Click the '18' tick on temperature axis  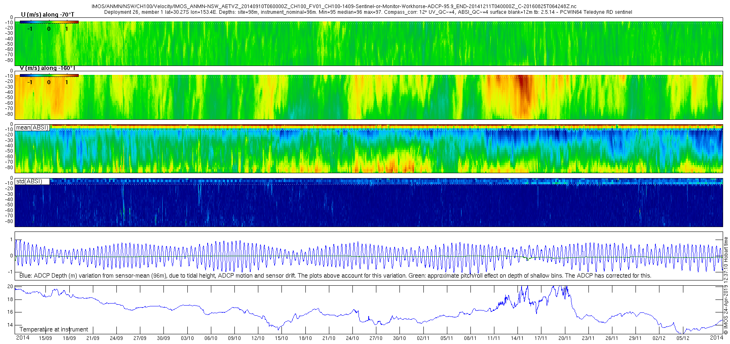(10, 299)
